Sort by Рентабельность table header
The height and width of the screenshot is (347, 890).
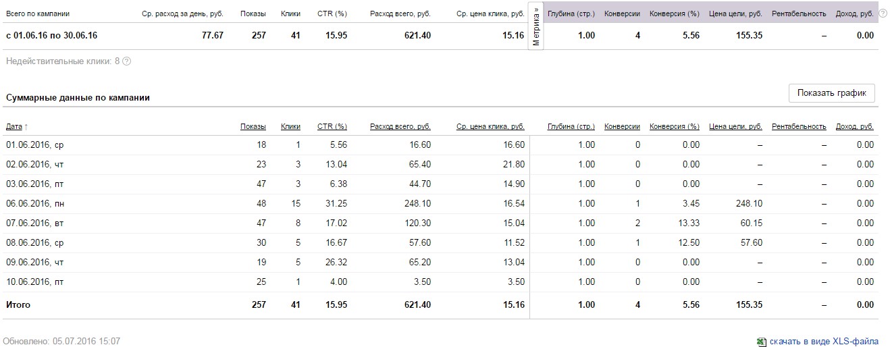point(799,126)
